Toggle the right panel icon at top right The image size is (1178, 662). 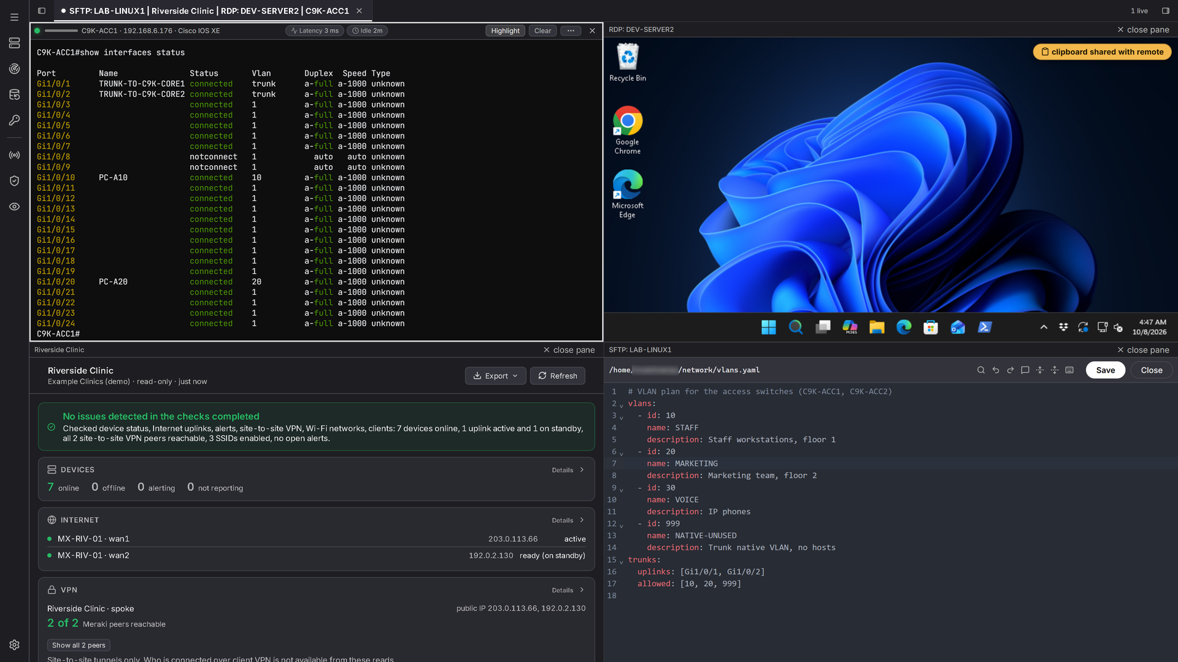pyautogui.click(x=1165, y=10)
